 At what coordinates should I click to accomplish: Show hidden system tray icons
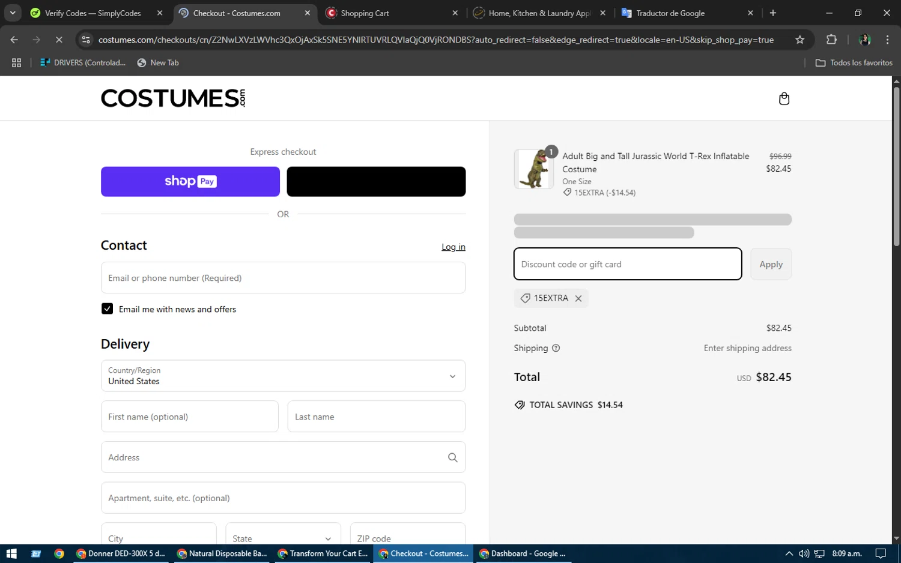coord(789,553)
